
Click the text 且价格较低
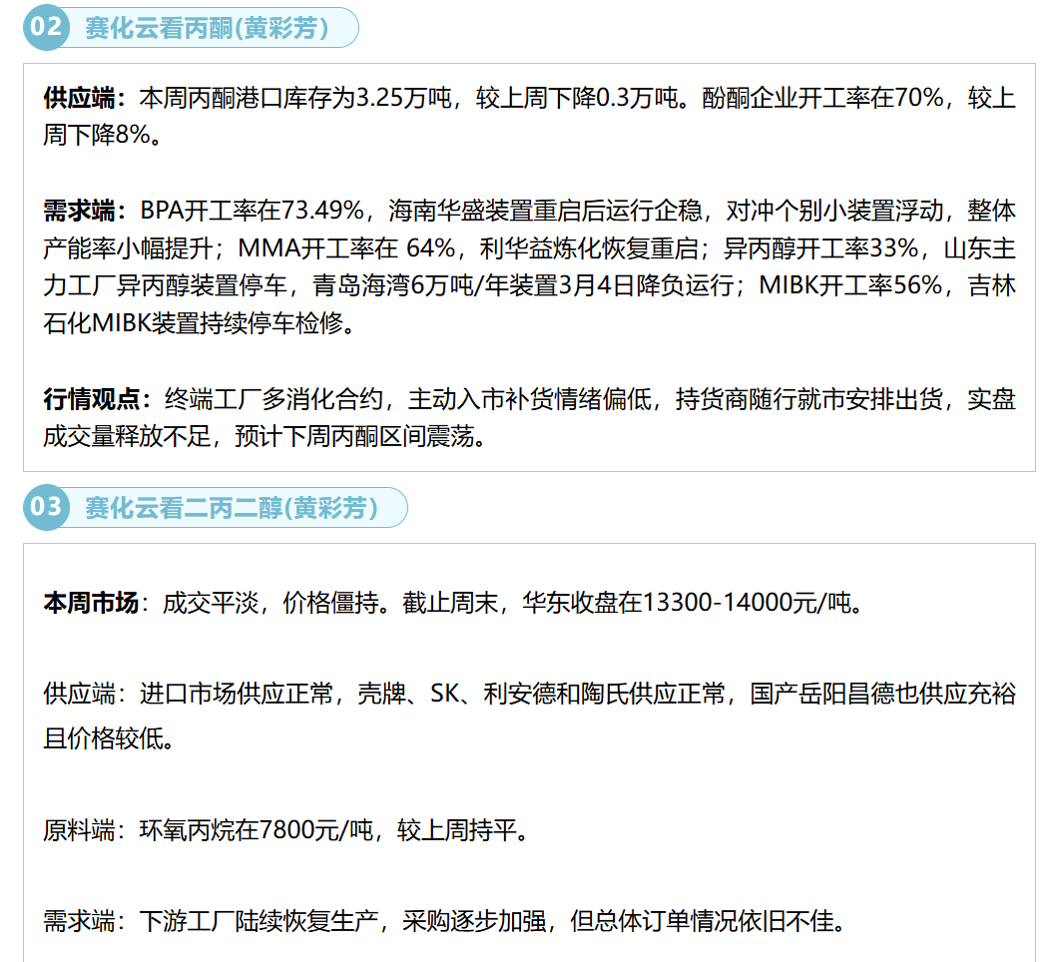point(104,738)
